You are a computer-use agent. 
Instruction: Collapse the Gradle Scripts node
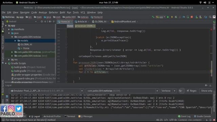[x=6, y=63]
